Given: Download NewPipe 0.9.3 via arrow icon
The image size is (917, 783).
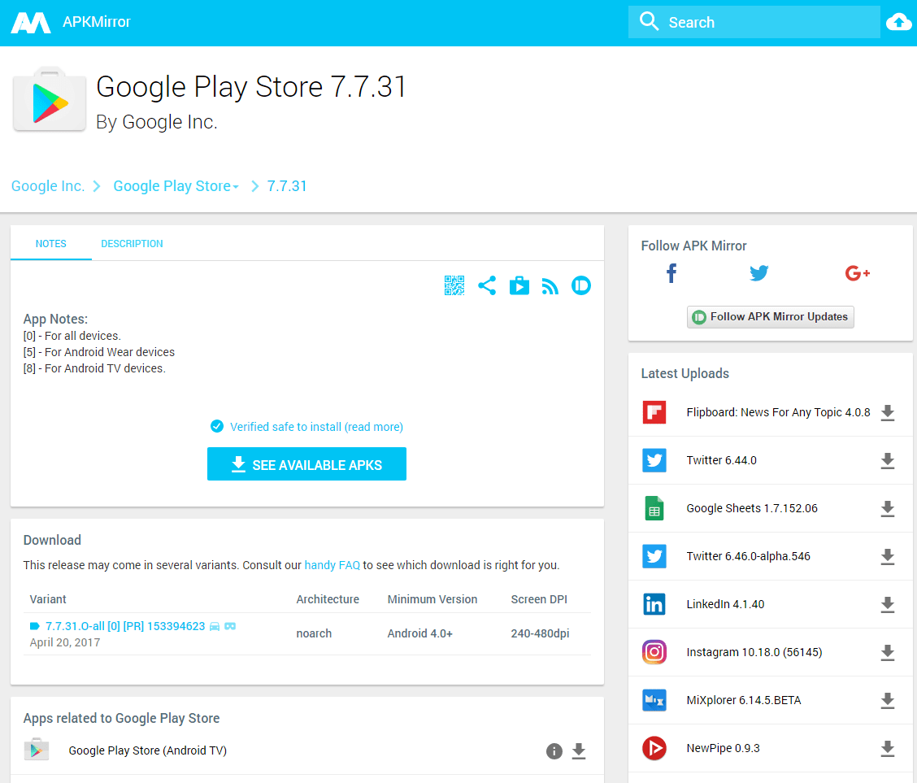Looking at the screenshot, I should pos(887,748).
